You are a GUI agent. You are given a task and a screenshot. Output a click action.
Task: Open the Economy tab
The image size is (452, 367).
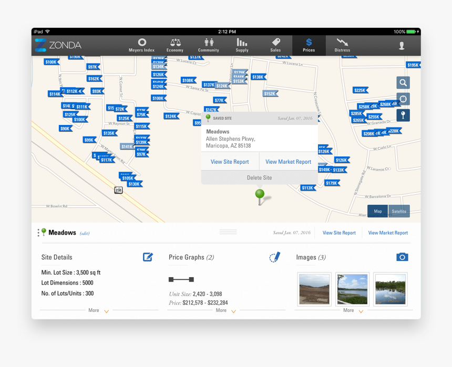click(175, 46)
